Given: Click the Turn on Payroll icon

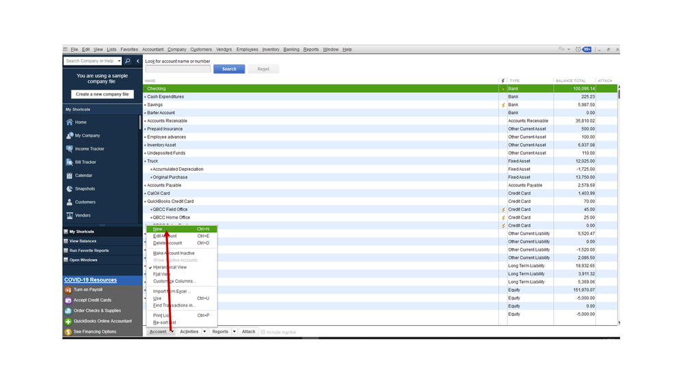Looking at the screenshot, I should pyautogui.click(x=68, y=290).
